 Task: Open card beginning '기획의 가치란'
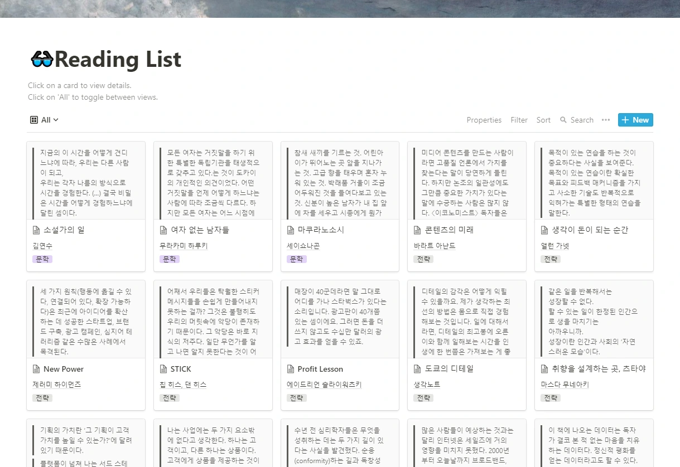point(86,443)
